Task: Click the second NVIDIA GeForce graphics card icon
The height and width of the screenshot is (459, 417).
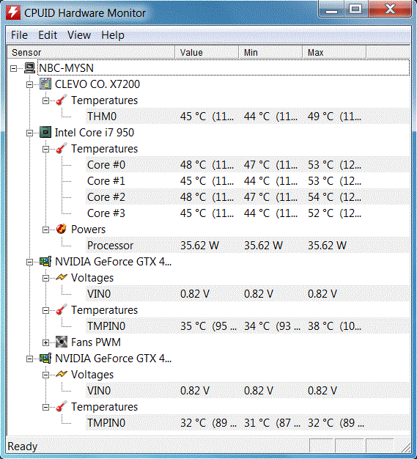Action: tap(45, 358)
